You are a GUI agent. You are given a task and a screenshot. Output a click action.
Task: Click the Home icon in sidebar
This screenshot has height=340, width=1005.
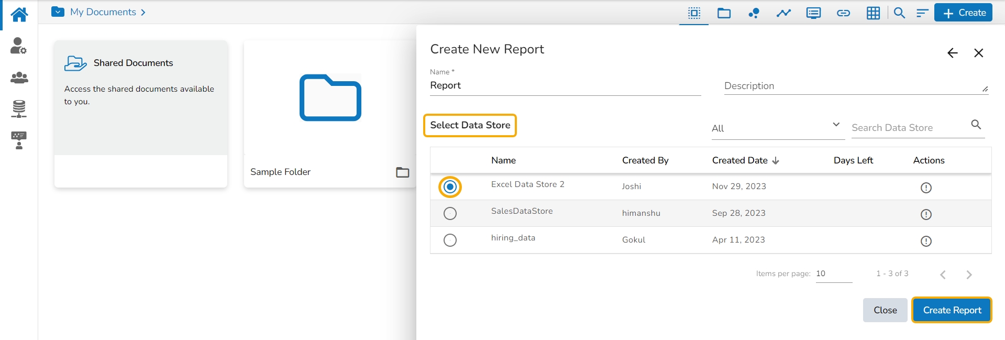click(x=19, y=14)
